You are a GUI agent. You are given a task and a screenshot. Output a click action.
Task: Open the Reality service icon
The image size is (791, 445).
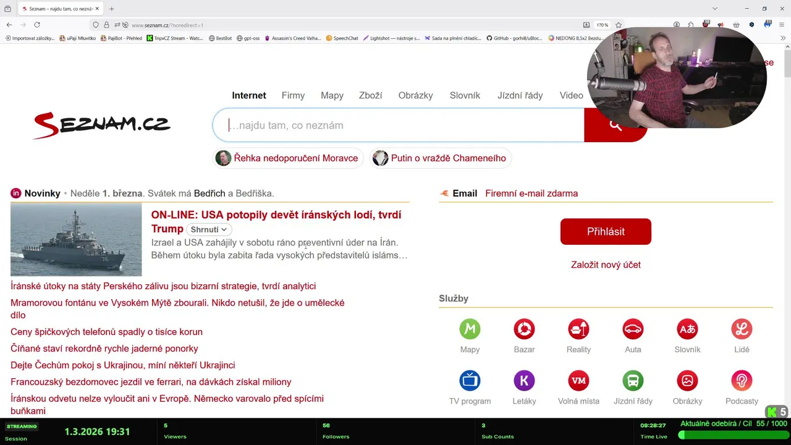pyautogui.click(x=578, y=329)
